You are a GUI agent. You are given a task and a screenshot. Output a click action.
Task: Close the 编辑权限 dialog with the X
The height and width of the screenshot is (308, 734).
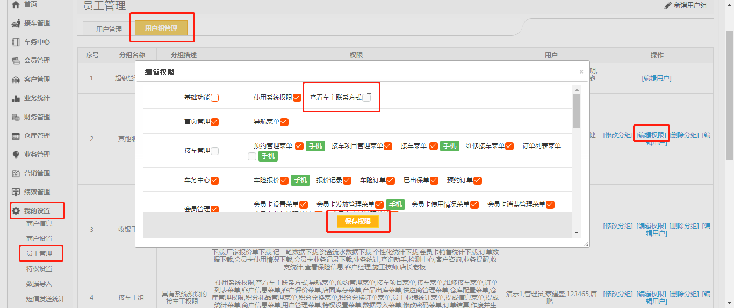[x=581, y=71]
